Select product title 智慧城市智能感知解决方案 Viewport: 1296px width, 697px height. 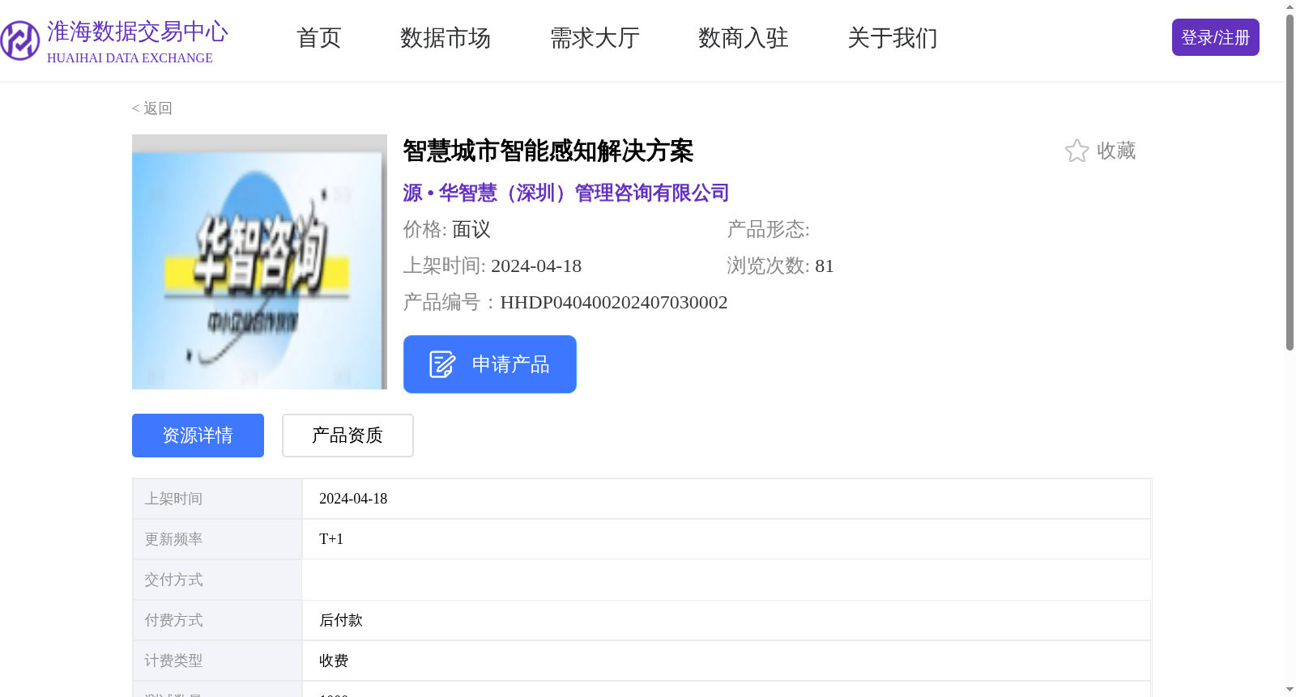548,151
